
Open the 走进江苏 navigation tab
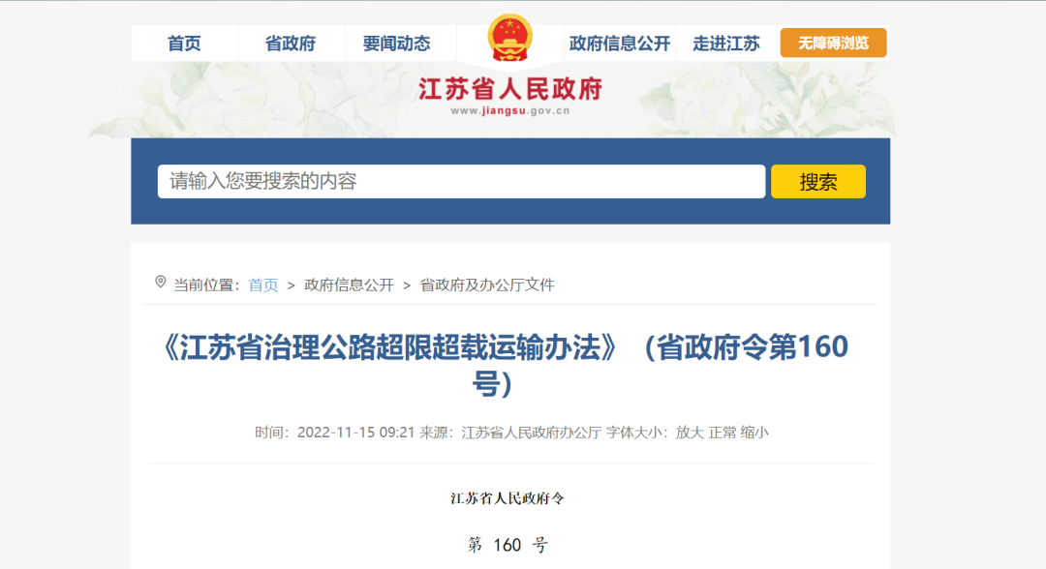click(725, 44)
